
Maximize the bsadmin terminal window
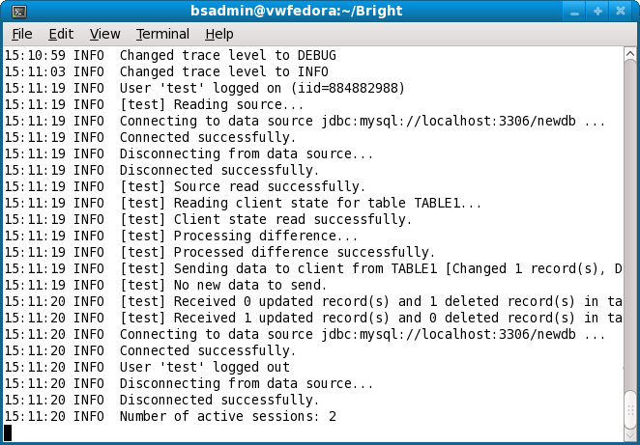[x=597, y=11]
